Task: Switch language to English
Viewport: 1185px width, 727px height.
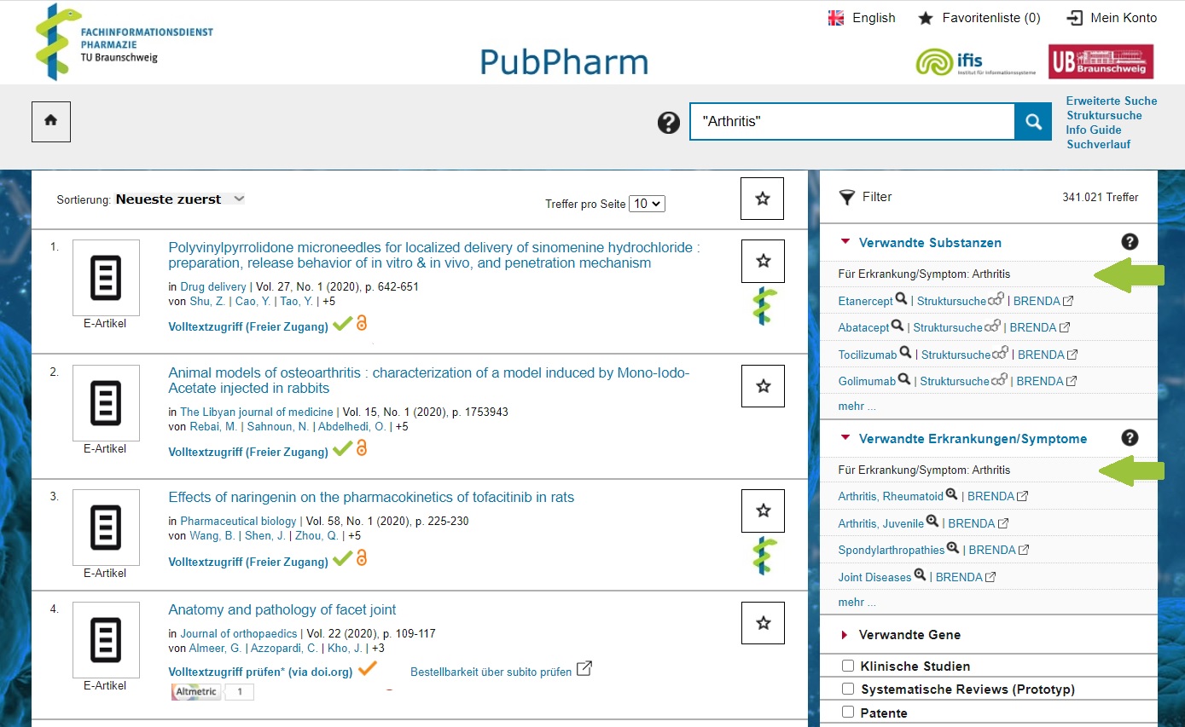Action: pyautogui.click(x=863, y=18)
